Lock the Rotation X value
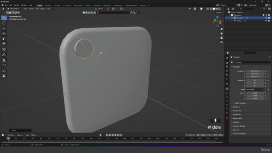Screen dimensions: 272x153 (x=265, y=80)
